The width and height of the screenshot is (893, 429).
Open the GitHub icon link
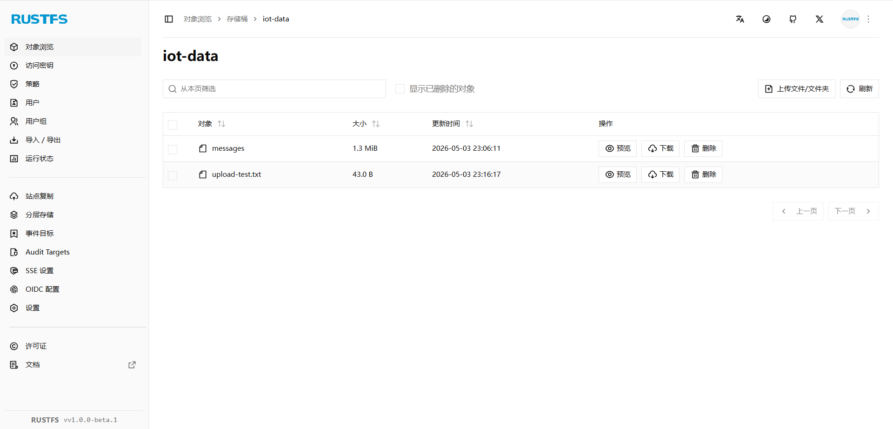coord(793,19)
